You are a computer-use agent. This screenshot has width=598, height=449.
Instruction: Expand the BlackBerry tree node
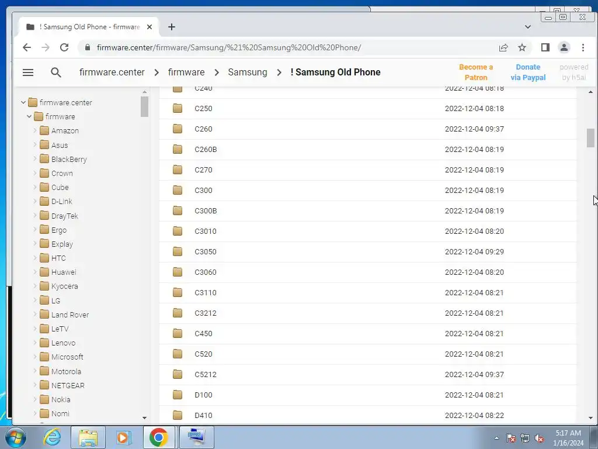34,159
